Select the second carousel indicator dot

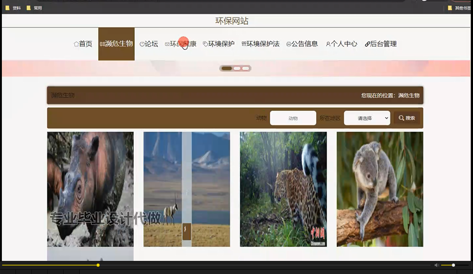tap(237, 68)
